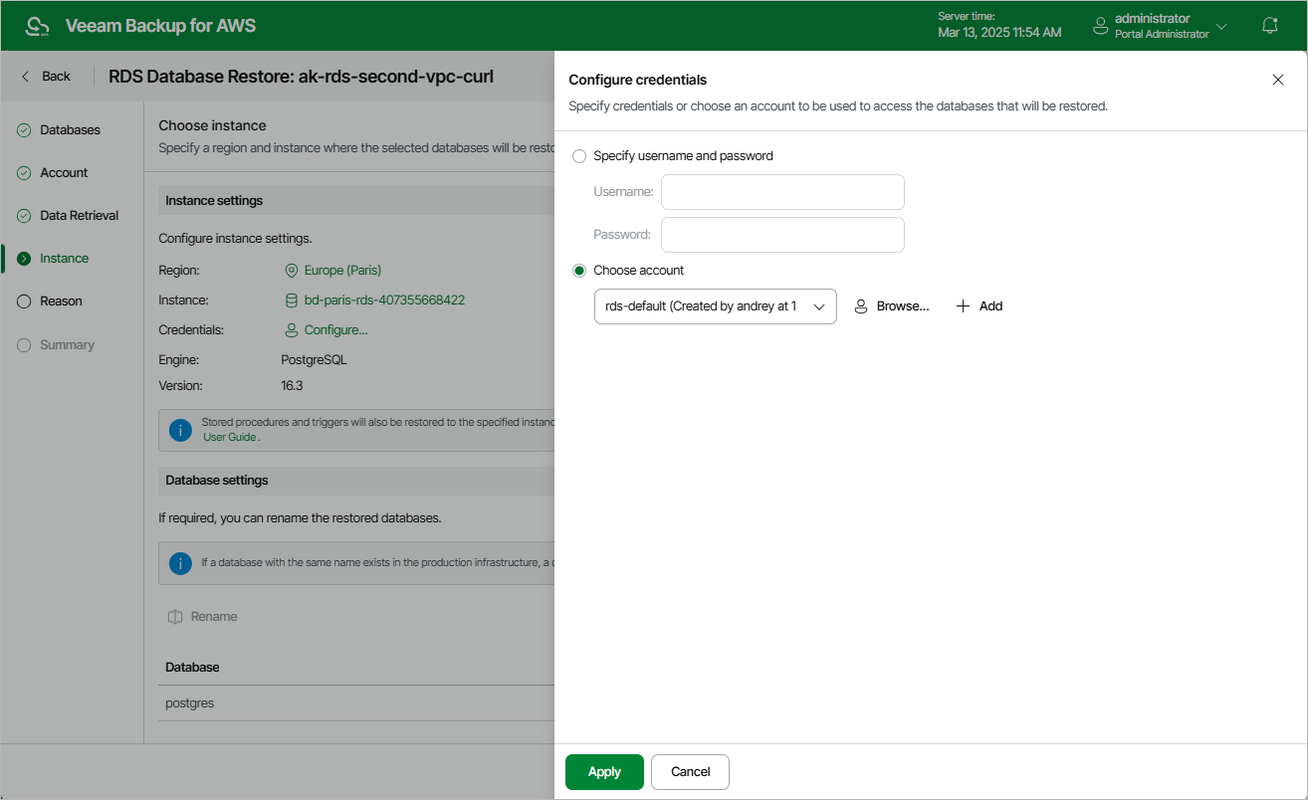Click the Veeam cloud logo icon
This screenshot has width=1308, height=800.
37,26
